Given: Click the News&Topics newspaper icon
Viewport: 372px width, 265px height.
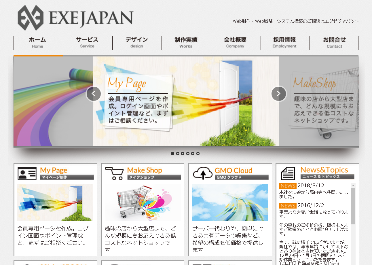Looking at the screenshot, I should click(288, 174).
